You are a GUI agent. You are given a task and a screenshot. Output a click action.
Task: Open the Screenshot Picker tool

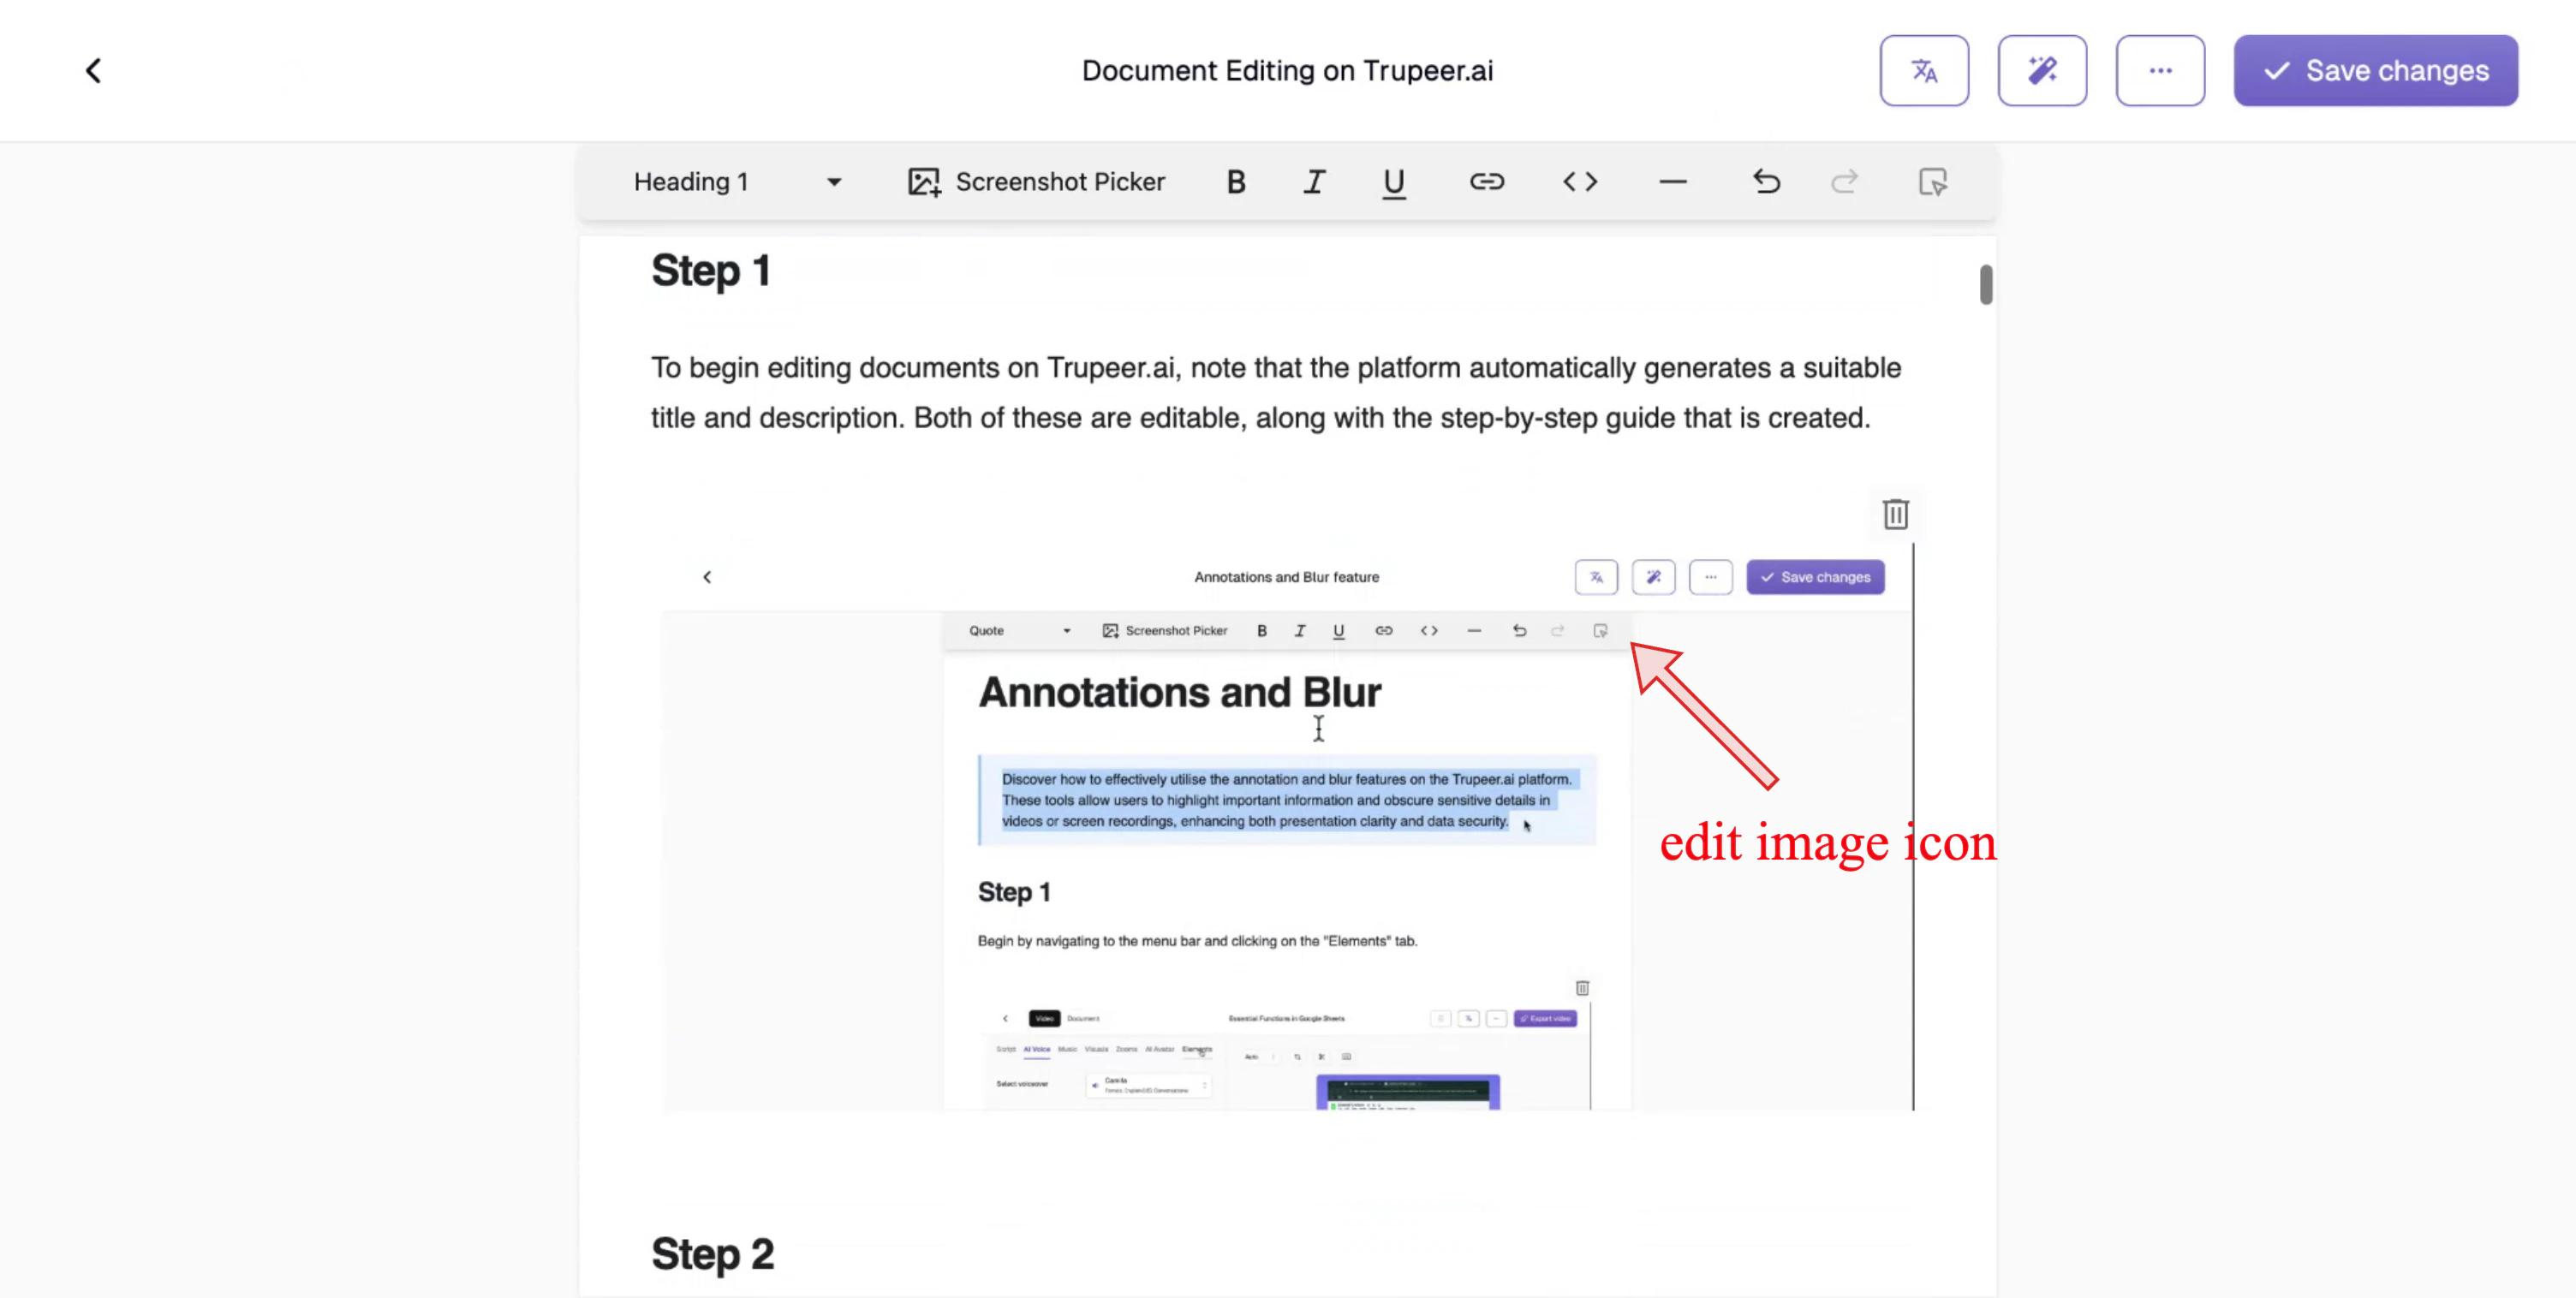pos(1037,181)
